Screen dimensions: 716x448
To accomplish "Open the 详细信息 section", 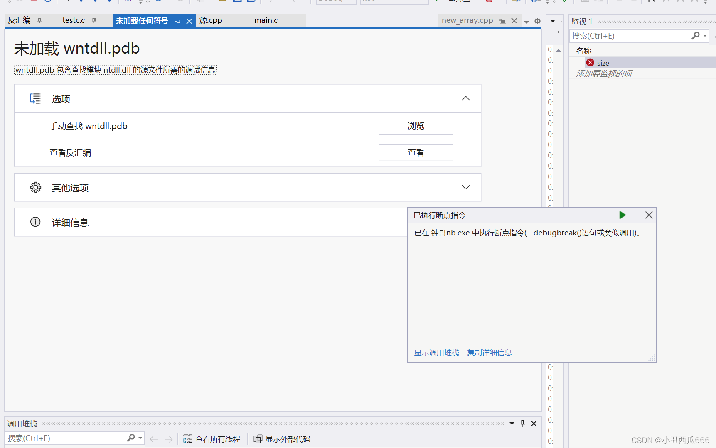I will pyautogui.click(x=211, y=222).
